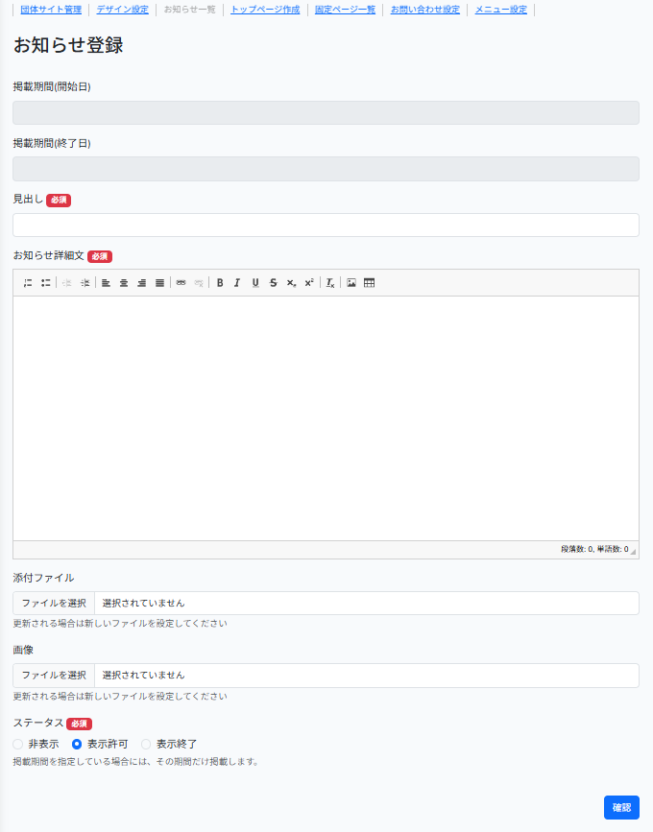653x832 pixels.
Task: Select the 非表示 status radio button
Action: coord(18,744)
